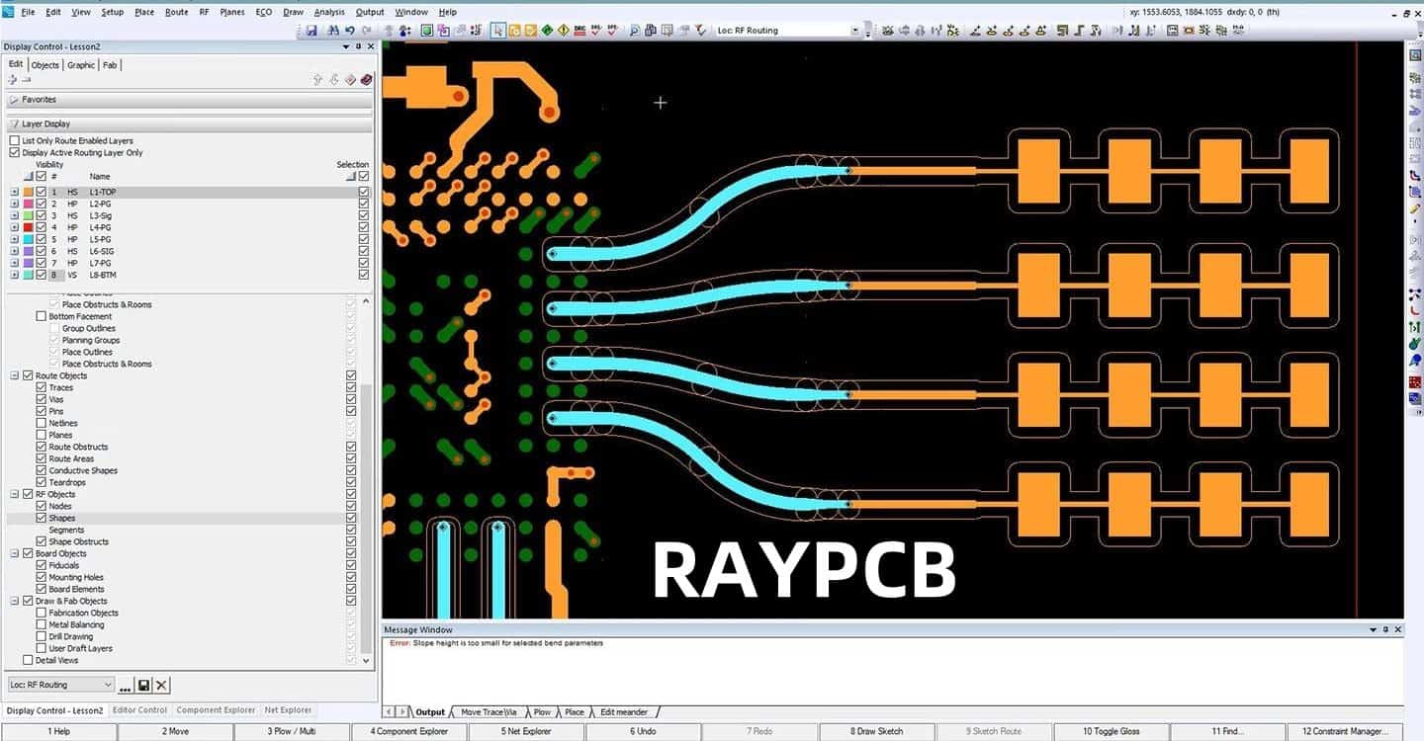Click the purple layers toolbar icon
This screenshot has height=741, width=1424.
443,31
